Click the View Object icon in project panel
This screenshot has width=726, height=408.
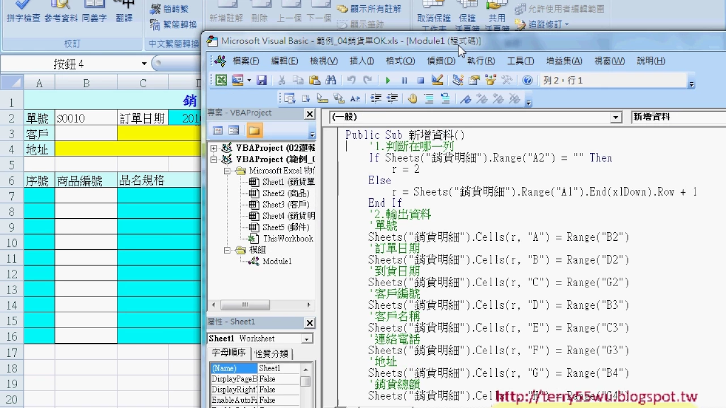[234, 131]
